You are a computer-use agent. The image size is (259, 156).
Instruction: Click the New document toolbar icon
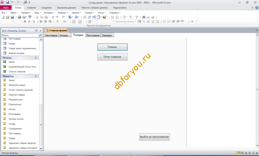[x=3, y=17]
